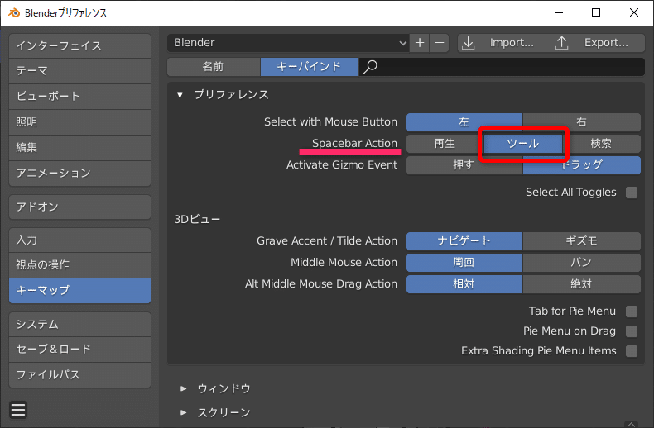The height and width of the screenshot is (428, 654).
Task: Click the 3Dビュー section label
Action: (197, 220)
